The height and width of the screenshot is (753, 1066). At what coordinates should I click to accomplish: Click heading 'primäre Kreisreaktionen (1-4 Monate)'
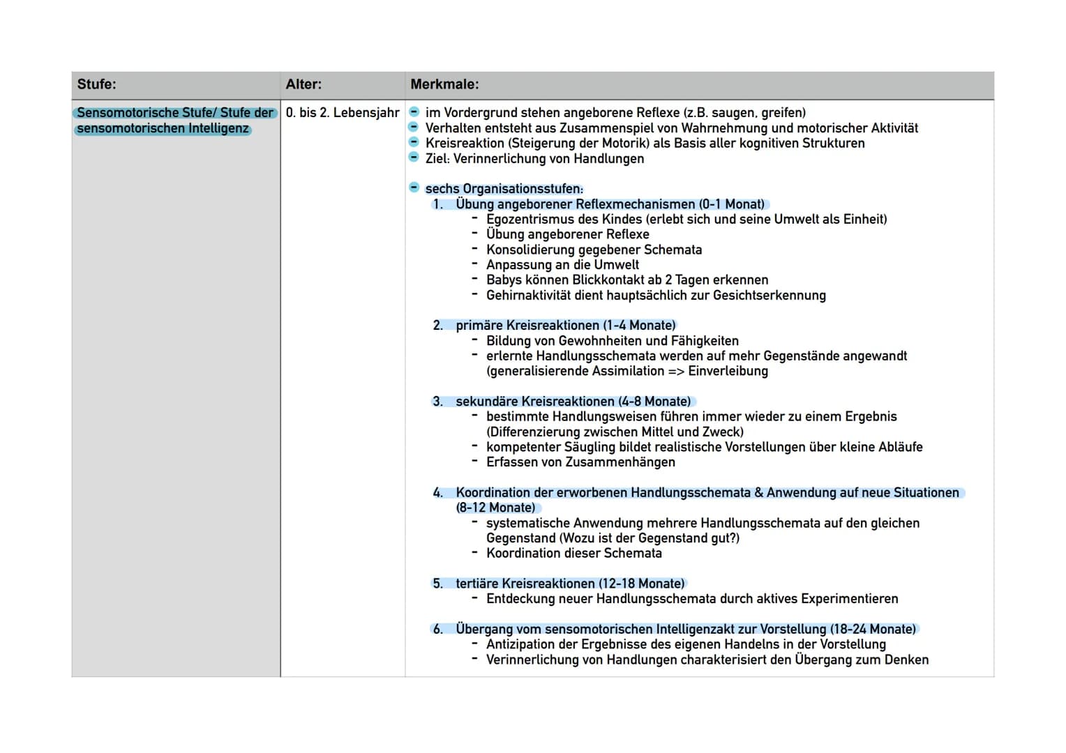566,326
